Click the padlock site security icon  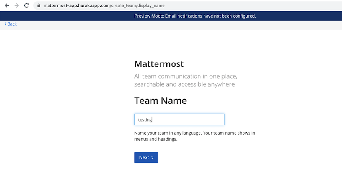tap(39, 5)
